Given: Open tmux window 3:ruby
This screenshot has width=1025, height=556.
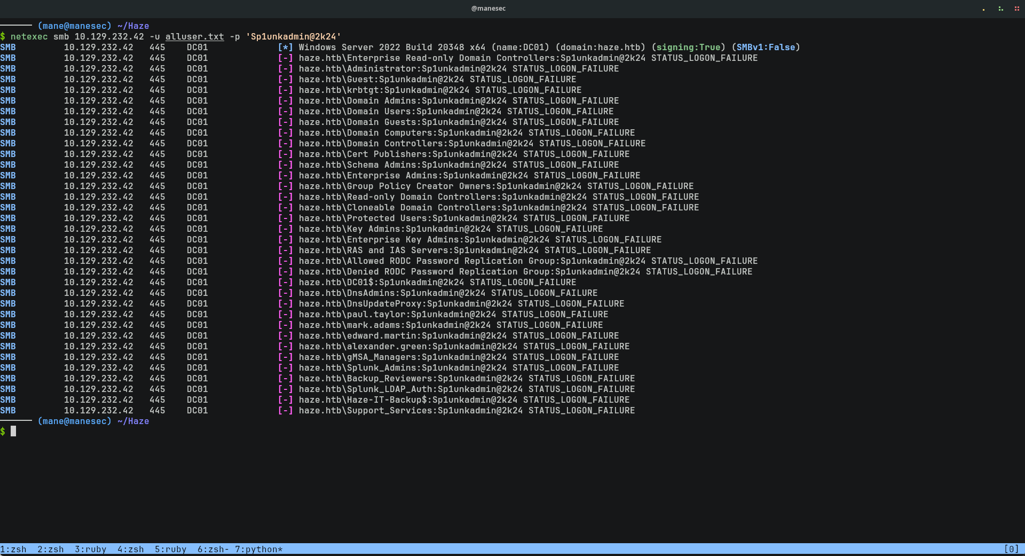Looking at the screenshot, I should pyautogui.click(x=90, y=549).
